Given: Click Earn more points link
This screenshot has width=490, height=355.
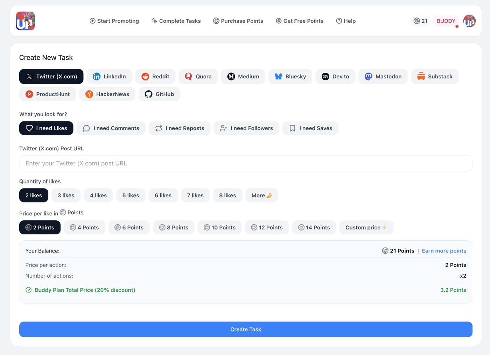Looking at the screenshot, I should (x=444, y=251).
